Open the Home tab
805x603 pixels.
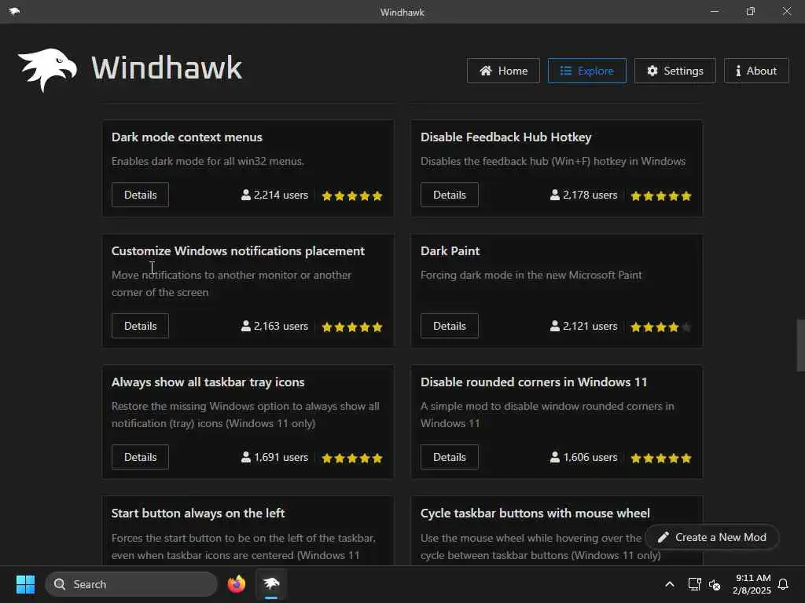click(503, 71)
